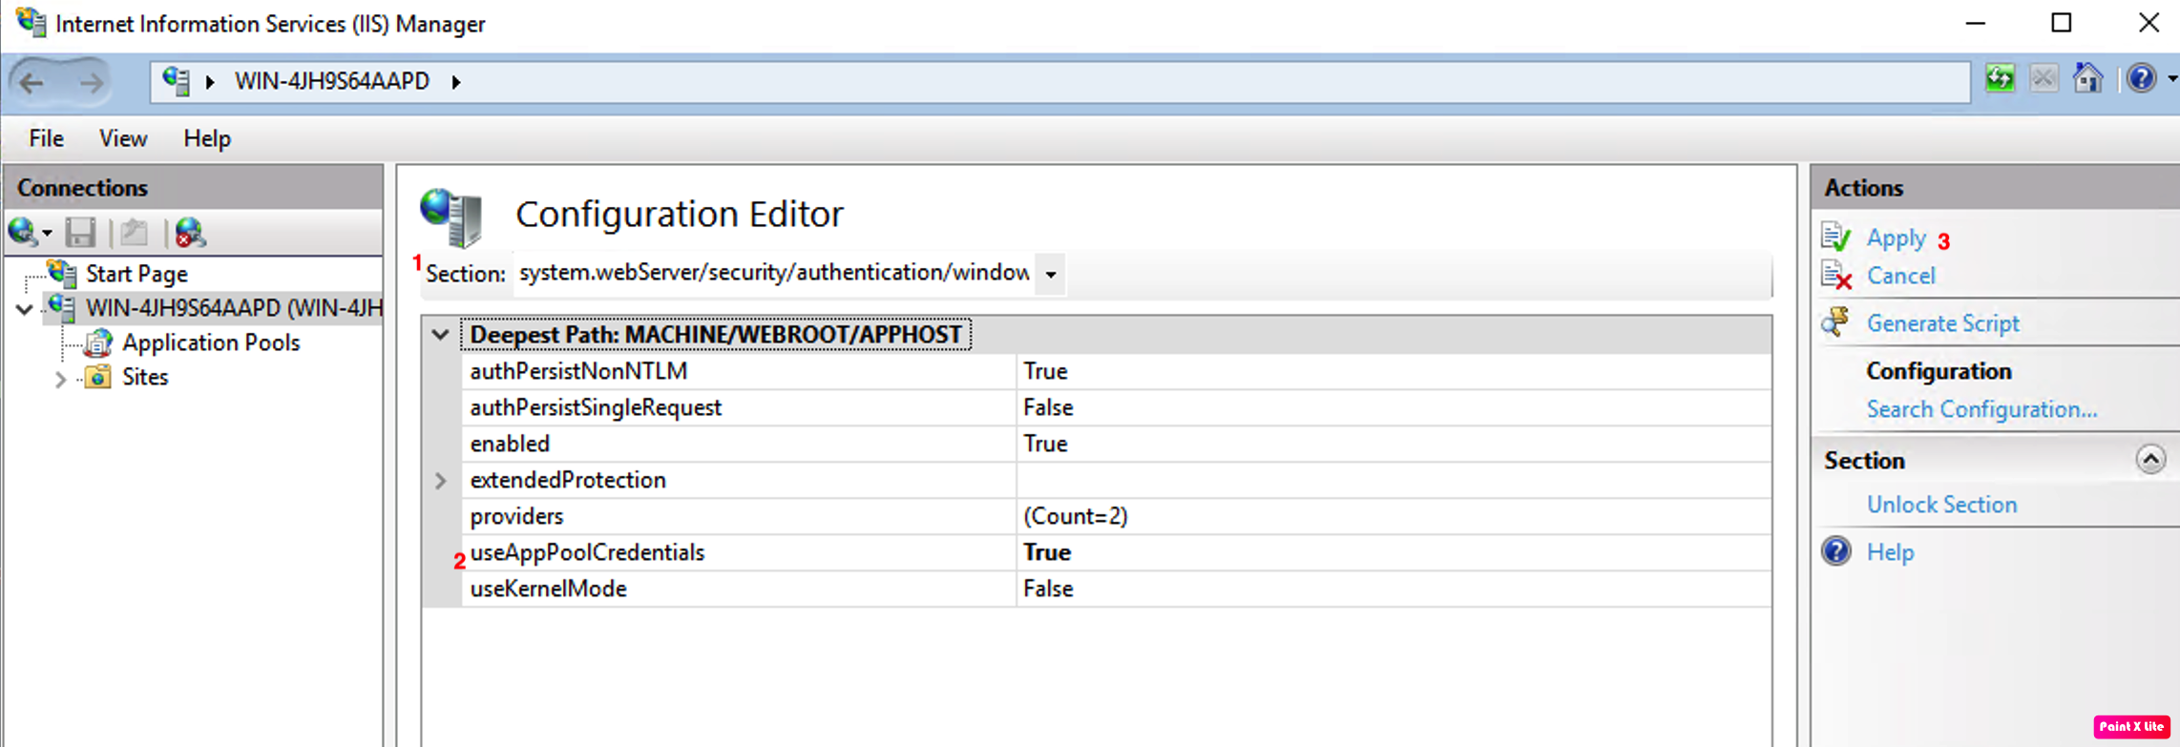2180x747 pixels.
Task: Click the Delete connection icon in Connections
Action: coord(189,233)
